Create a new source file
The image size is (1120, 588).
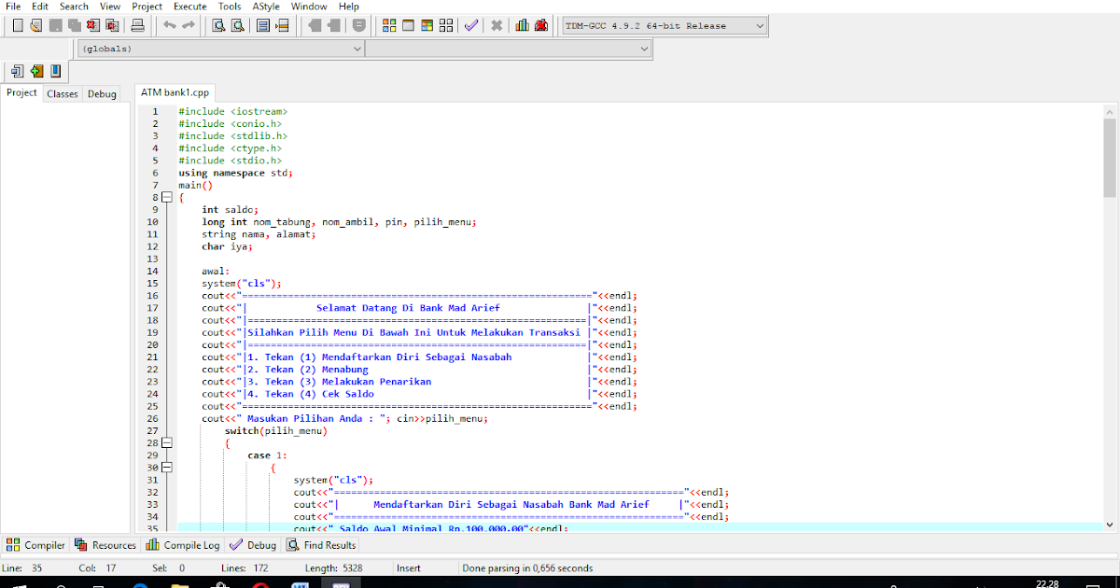16,25
